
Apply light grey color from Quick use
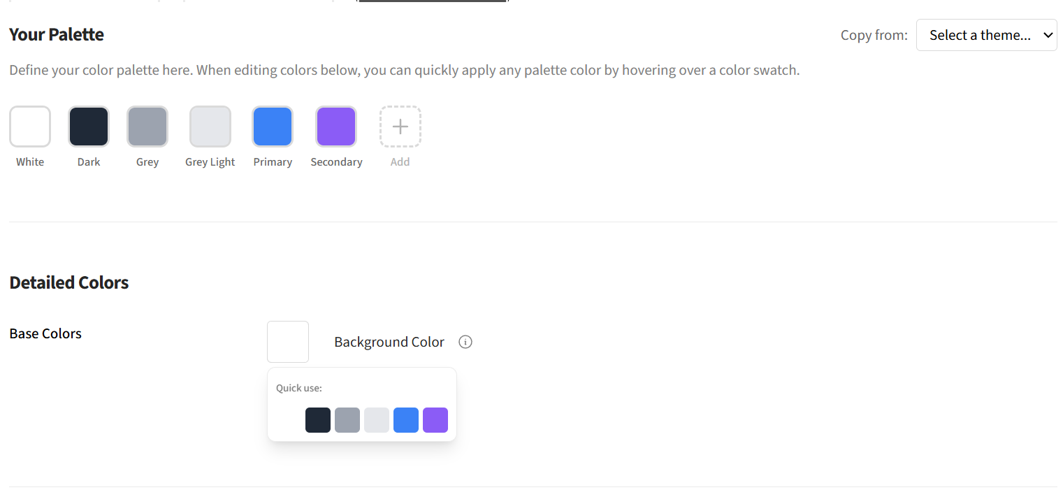coord(377,420)
